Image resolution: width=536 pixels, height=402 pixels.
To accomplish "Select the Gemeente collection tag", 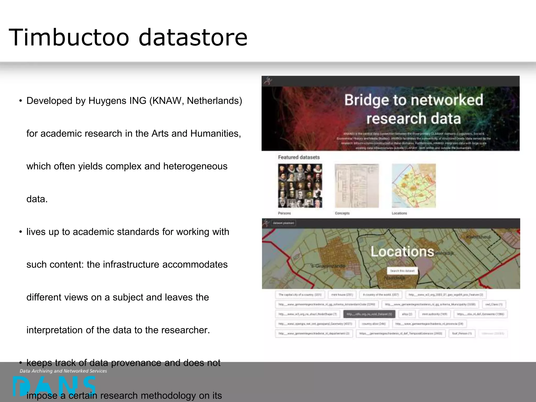I will pyautogui.click(x=481, y=314).
